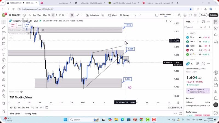Image resolution: width=219 pixels, height=123 pixels.
Task: Take a chart snapshot with camera icon
Action: (x=195, y=15)
